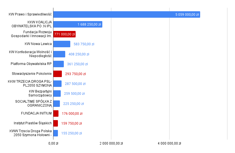Viewport: 235px width, 153px height.
Task: Click the value label 287 500,00 zł
Action: point(75,84)
